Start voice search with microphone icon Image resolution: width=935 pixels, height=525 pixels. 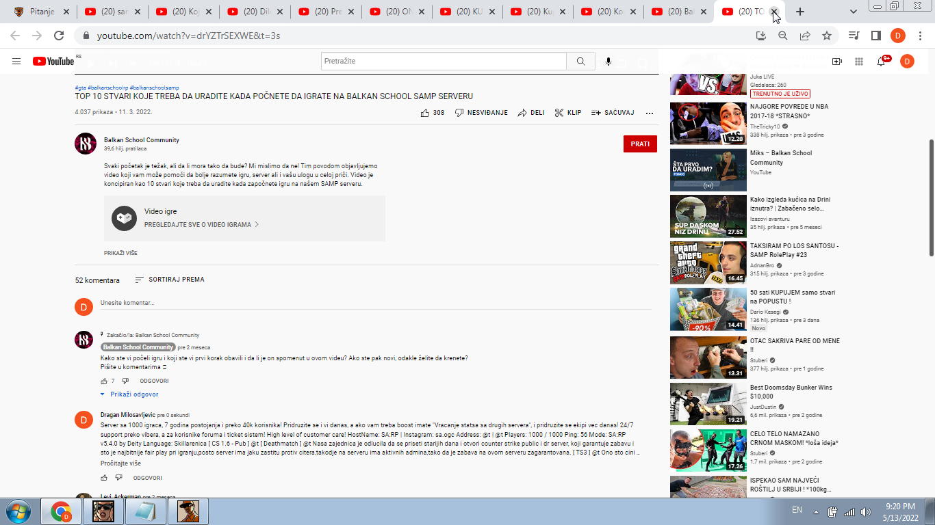pos(608,62)
